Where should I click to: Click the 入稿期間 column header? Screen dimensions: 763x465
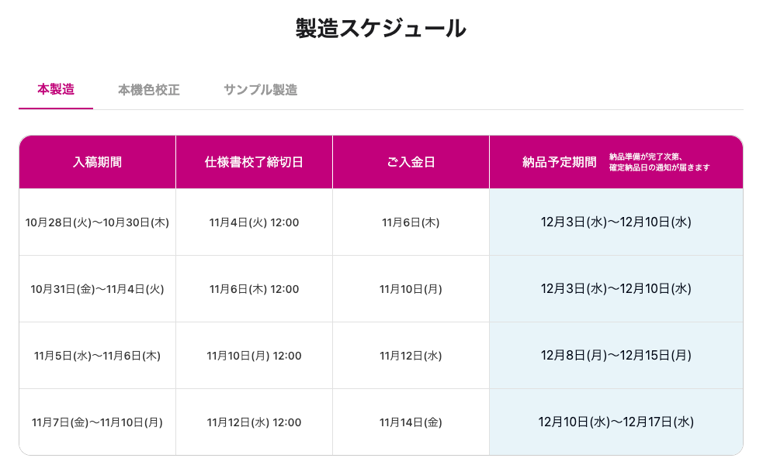click(97, 162)
